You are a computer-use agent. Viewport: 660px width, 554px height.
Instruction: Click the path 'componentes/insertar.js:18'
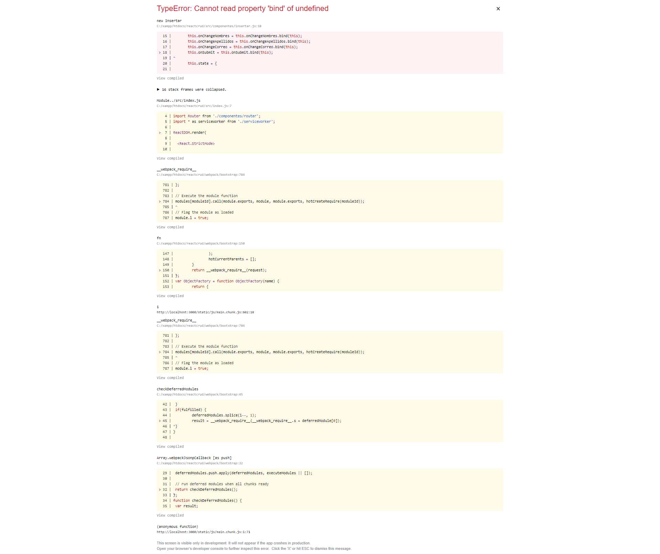209,26
